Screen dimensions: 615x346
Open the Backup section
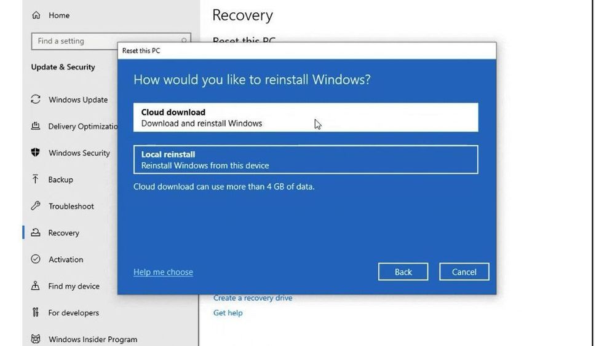pyautogui.click(x=60, y=180)
